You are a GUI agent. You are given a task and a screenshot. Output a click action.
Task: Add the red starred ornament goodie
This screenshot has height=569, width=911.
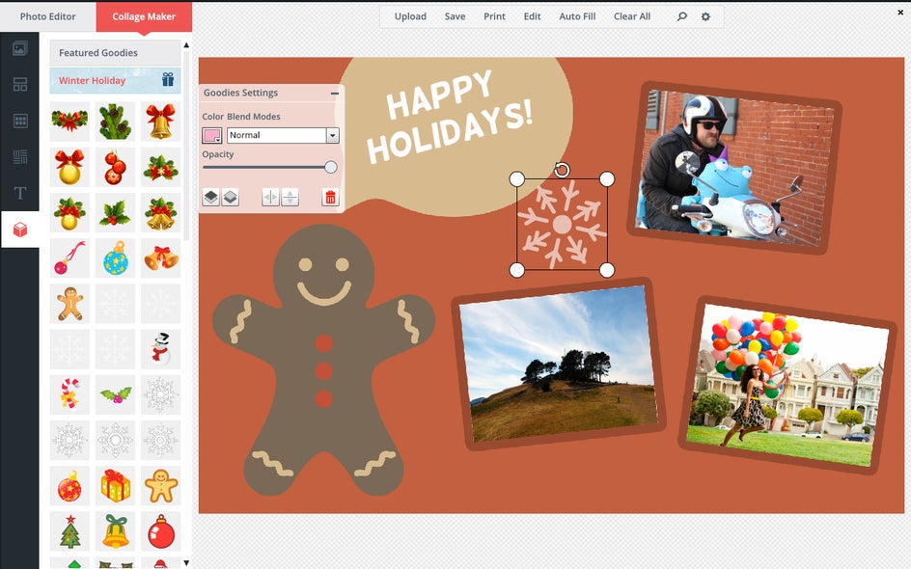point(69,485)
